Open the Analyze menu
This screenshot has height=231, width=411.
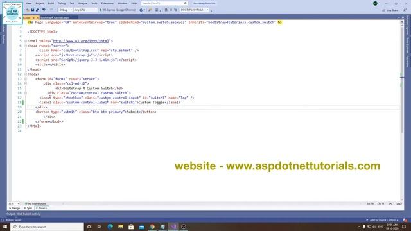click(x=83, y=3)
